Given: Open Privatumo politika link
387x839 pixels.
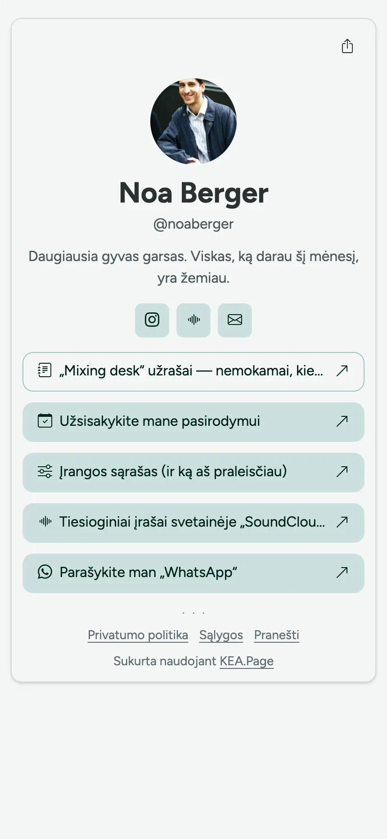Looking at the screenshot, I should coord(138,635).
